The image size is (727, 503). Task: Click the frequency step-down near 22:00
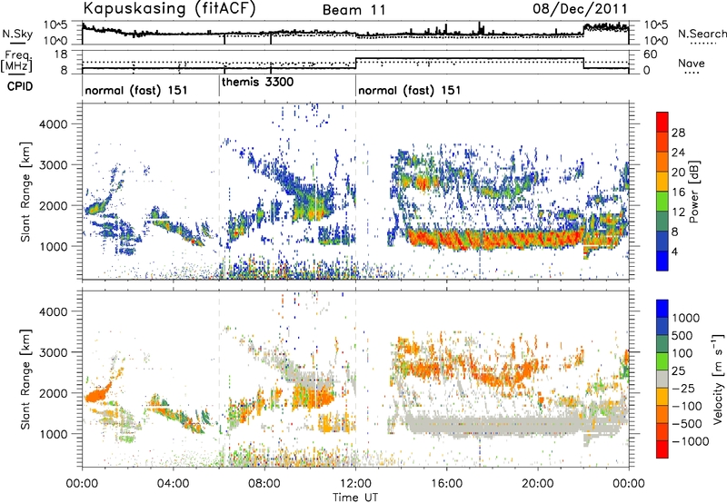coord(583,64)
